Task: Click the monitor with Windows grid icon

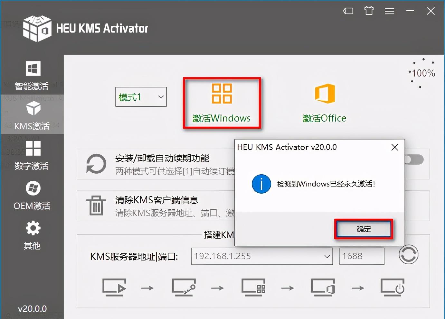Action: (254, 287)
